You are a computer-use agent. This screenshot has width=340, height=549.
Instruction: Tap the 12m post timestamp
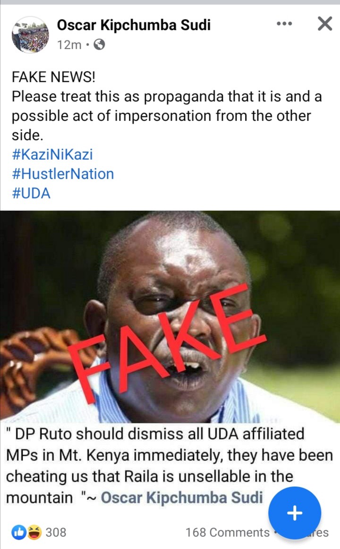point(69,45)
